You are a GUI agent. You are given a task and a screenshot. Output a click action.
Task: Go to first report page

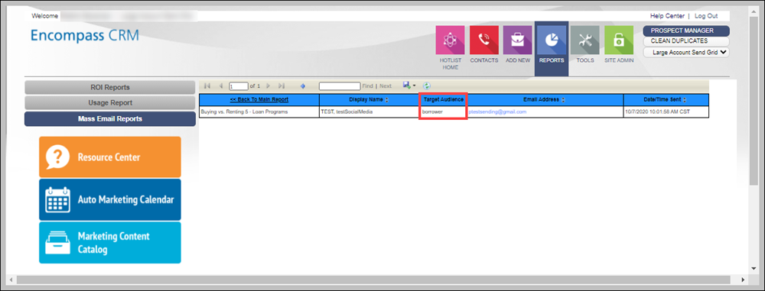pos(207,86)
